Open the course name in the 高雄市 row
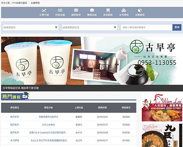The width and height of the screenshot is (183, 147). click(48, 125)
